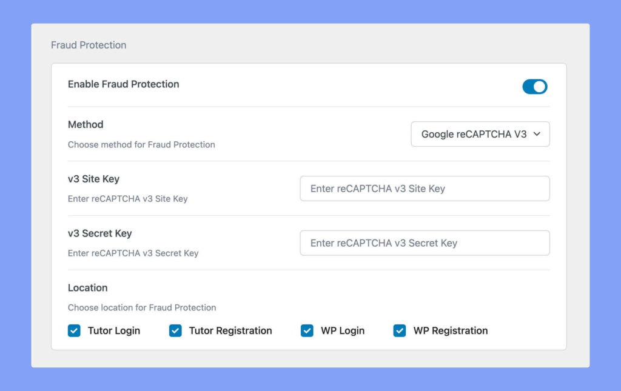Screen dimensions: 621x391
Task: Open the Method dropdown menu
Action: tap(480, 134)
